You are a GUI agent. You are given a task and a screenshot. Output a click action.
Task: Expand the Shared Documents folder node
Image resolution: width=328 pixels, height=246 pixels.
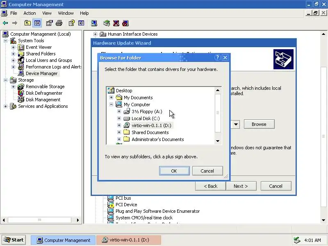119,132
